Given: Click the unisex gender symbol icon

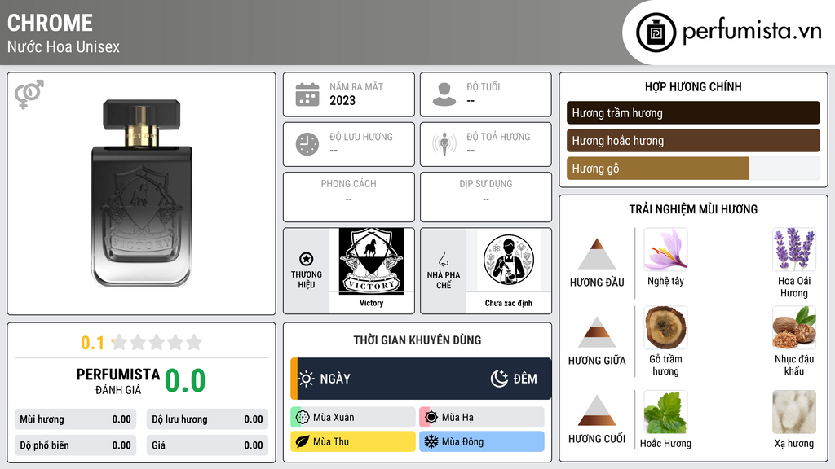Looking at the screenshot, I should tap(29, 94).
